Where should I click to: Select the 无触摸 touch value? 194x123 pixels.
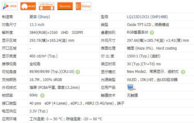(132, 95)
